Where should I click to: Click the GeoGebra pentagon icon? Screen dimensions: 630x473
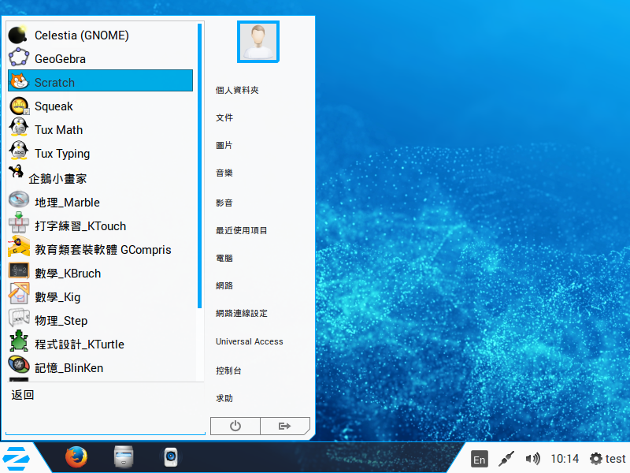(18, 58)
